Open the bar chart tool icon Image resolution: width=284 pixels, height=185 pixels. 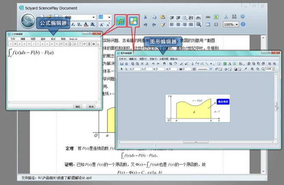tap(234, 17)
